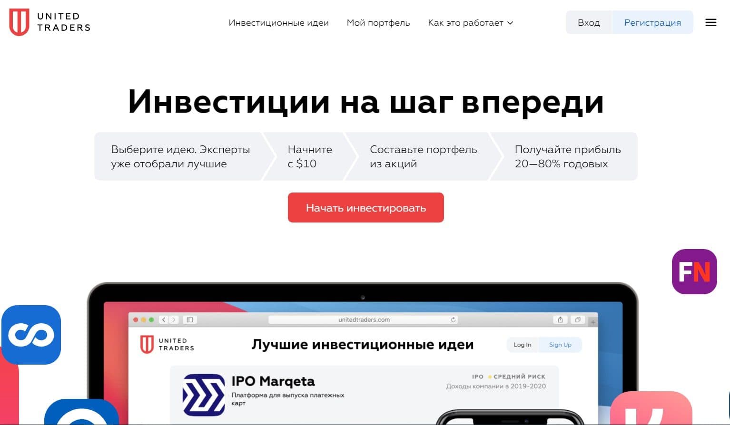Click the "СРЕДНИЙ РИСК" label
Viewport: 730px width, 425px height.
click(x=519, y=377)
